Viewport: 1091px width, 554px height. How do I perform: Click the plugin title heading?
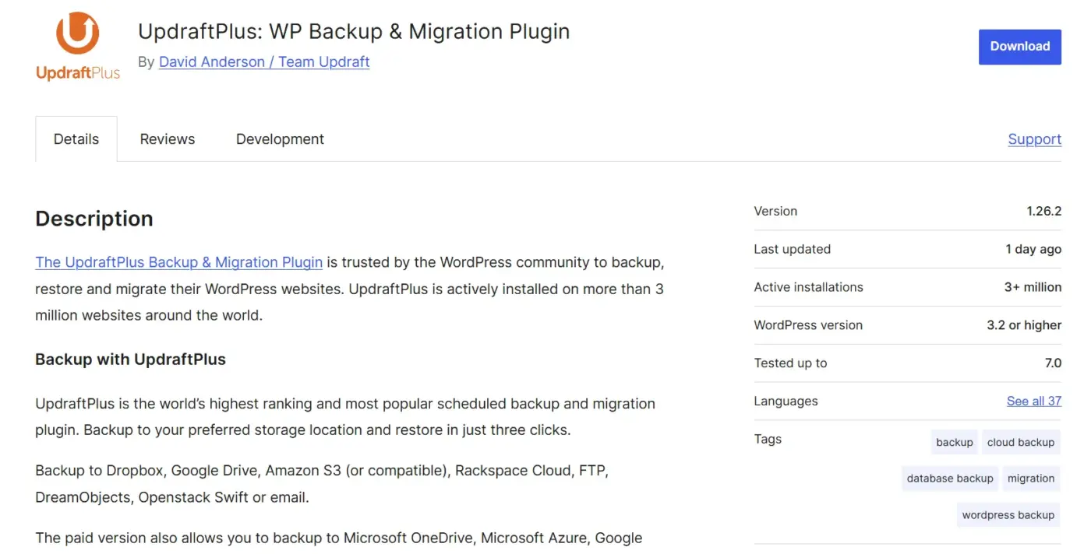click(x=354, y=32)
